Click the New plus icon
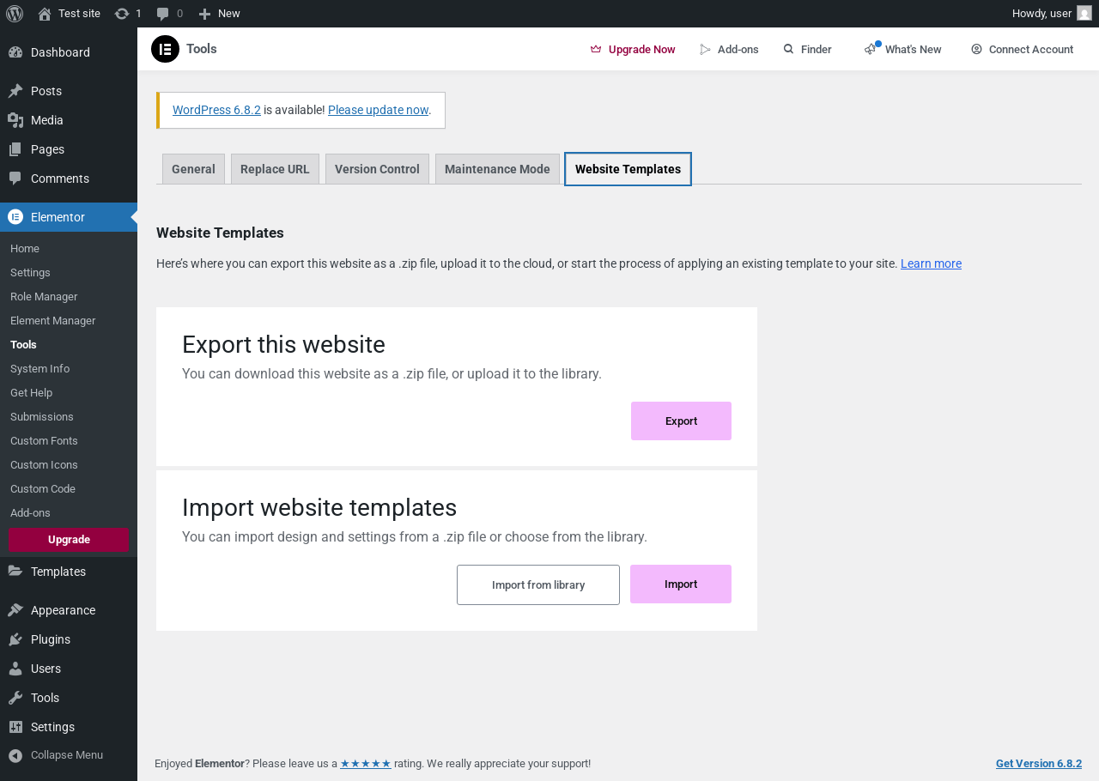 (x=204, y=14)
